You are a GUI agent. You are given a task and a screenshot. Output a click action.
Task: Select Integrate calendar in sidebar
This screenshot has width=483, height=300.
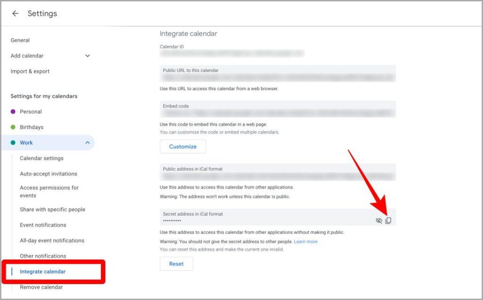pyautogui.click(x=42, y=272)
